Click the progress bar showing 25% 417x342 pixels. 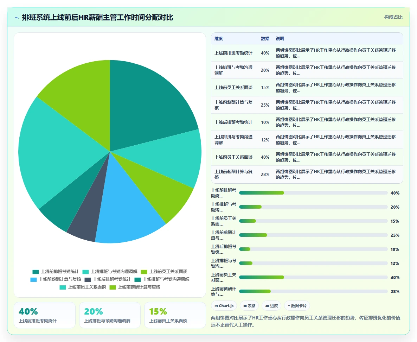[x=313, y=235]
